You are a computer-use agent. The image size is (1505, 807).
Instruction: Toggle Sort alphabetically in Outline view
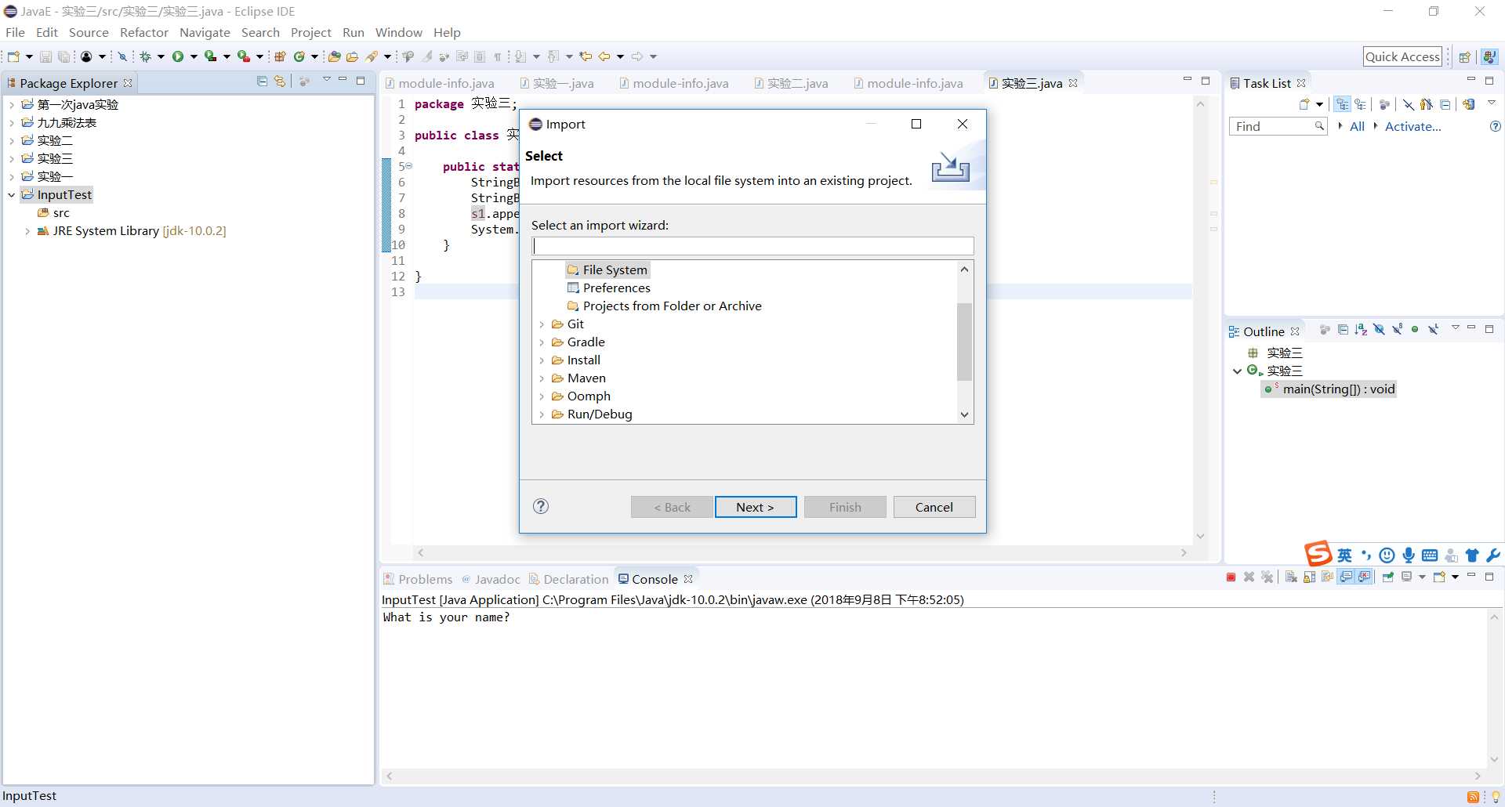(x=1361, y=330)
